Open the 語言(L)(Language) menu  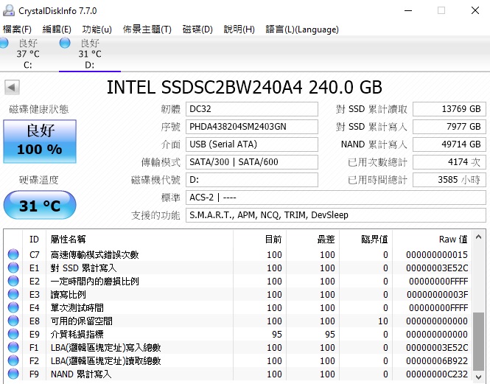tap(302, 29)
